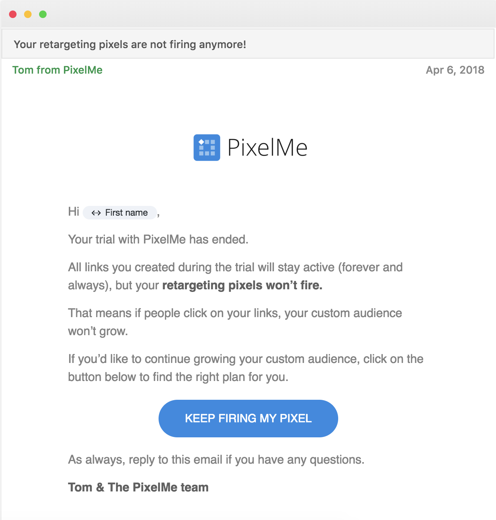Viewport: 496px width, 520px height.
Task: Click the Your trial has ended sentence
Action: pos(158,239)
